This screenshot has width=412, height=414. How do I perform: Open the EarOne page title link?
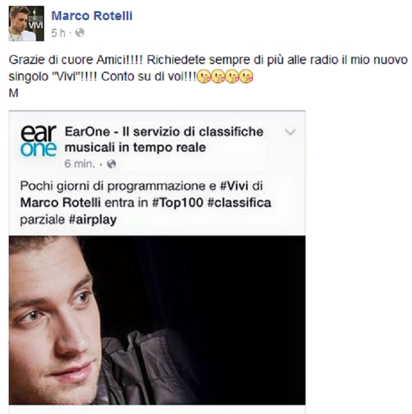(164, 139)
